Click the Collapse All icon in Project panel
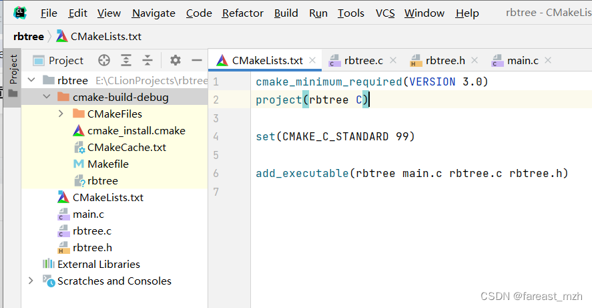 pos(147,60)
